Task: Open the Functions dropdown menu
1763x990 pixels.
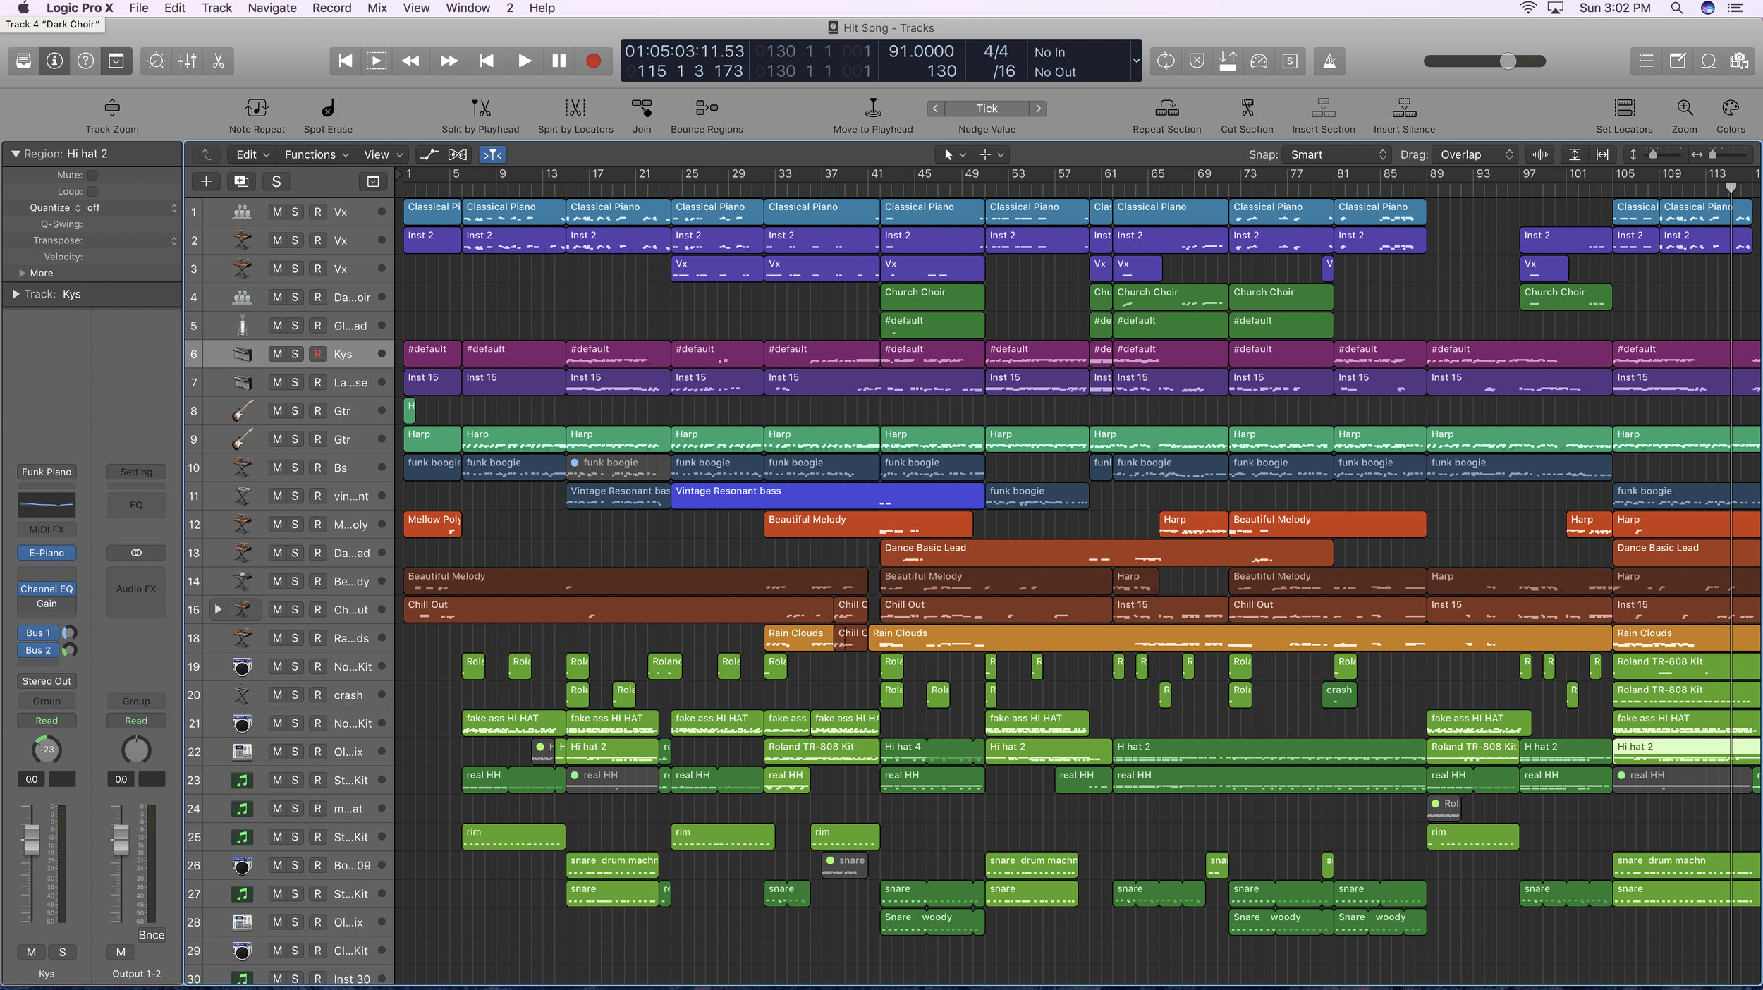Action: click(317, 154)
